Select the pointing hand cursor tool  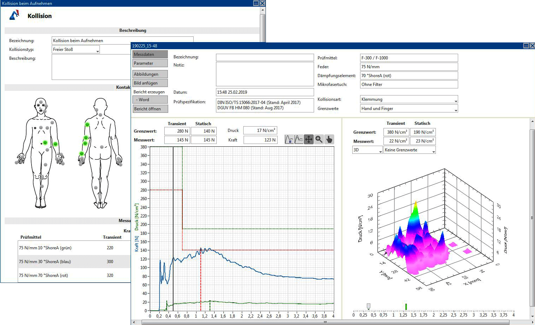coord(329,139)
